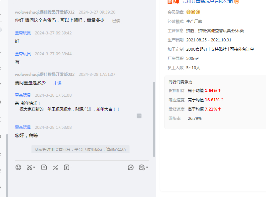This screenshot has height=197, width=266.
Task: Click the 未读 unread status label
Action: (x=57, y=83)
